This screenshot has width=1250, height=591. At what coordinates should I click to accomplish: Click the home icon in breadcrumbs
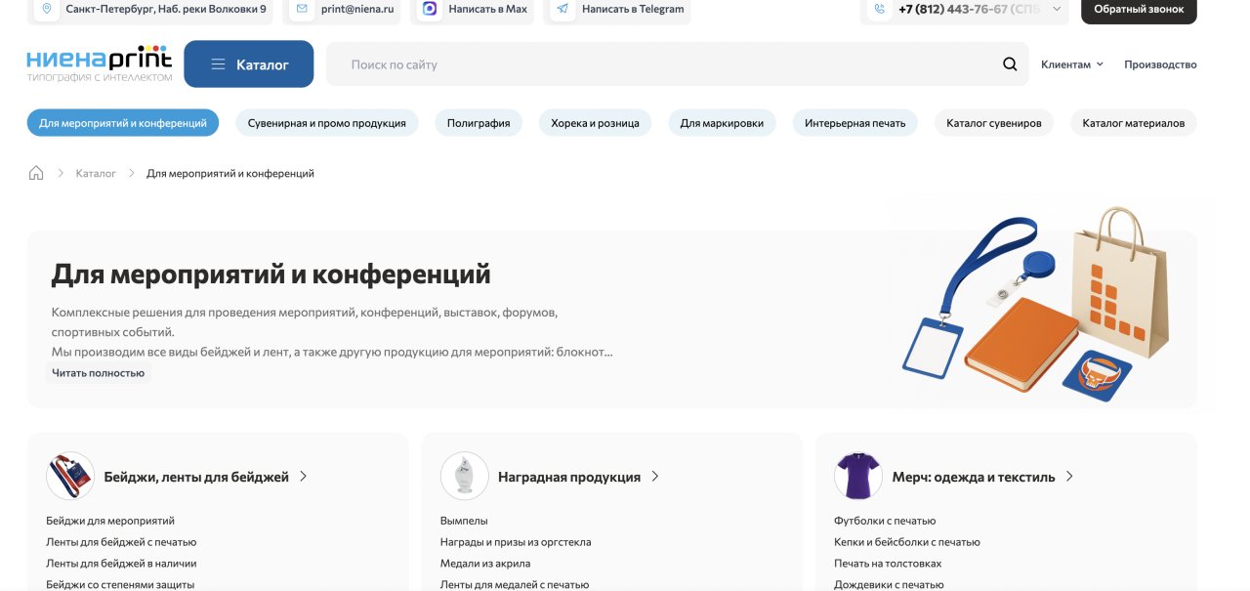click(x=36, y=173)
